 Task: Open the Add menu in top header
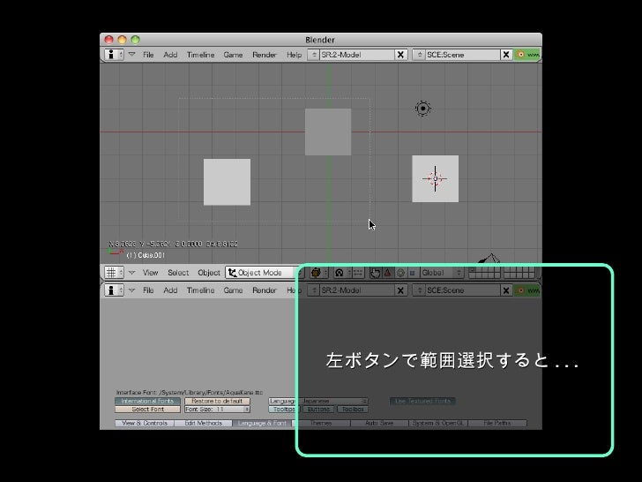click(170, 55)
